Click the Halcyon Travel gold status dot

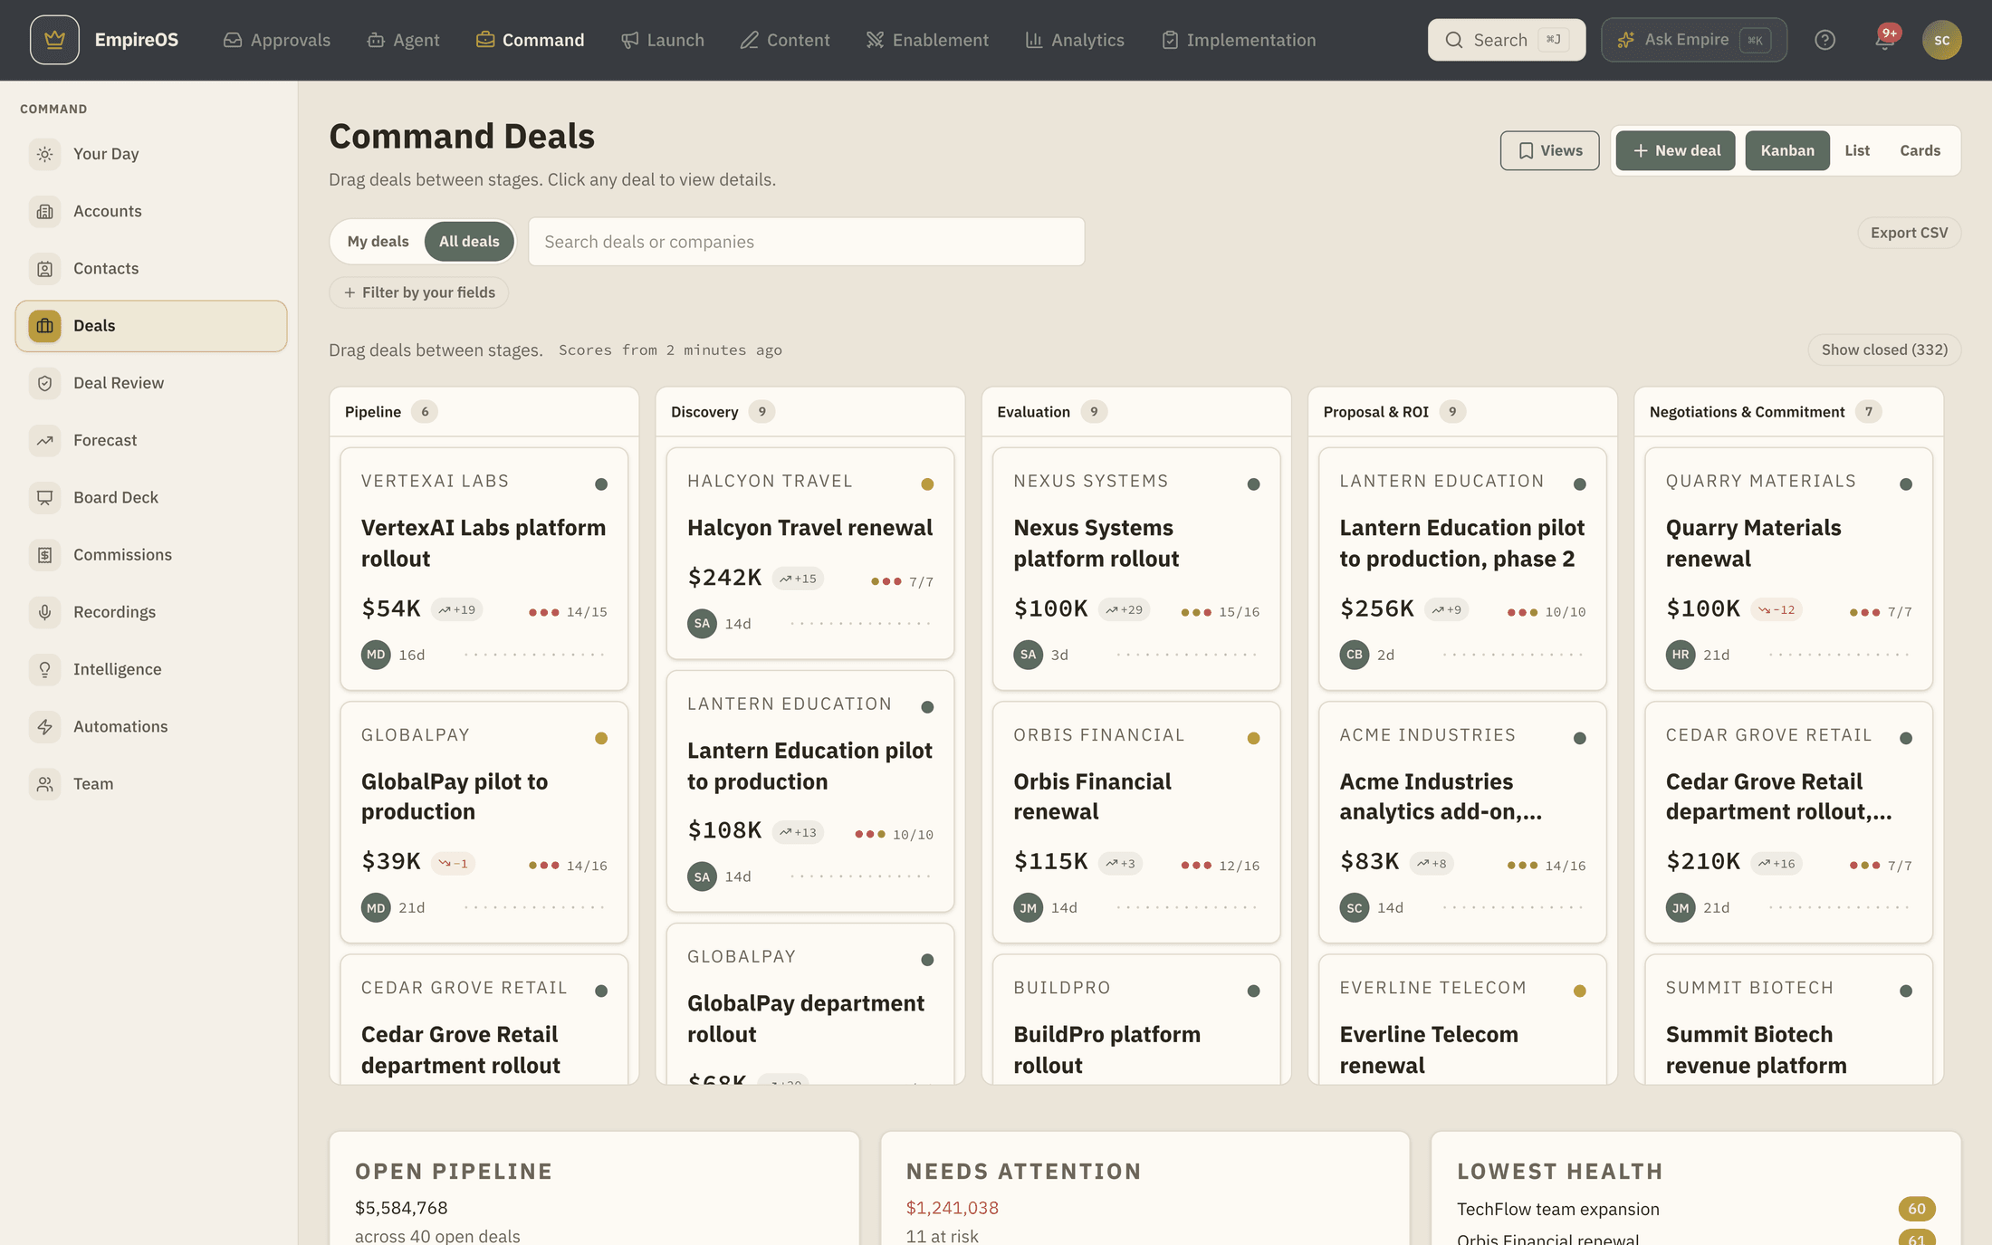pos(927,484)
